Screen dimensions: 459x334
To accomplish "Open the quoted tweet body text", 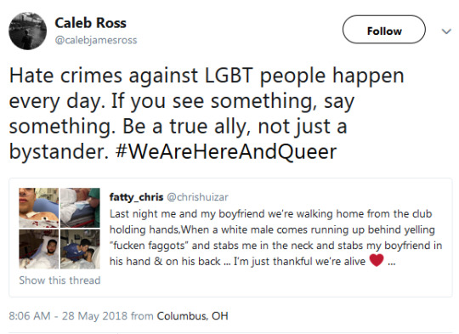I will coord(275,237).
